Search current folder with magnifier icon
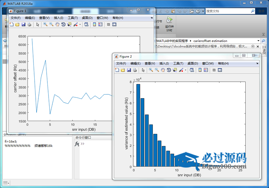 click(263, 41)
